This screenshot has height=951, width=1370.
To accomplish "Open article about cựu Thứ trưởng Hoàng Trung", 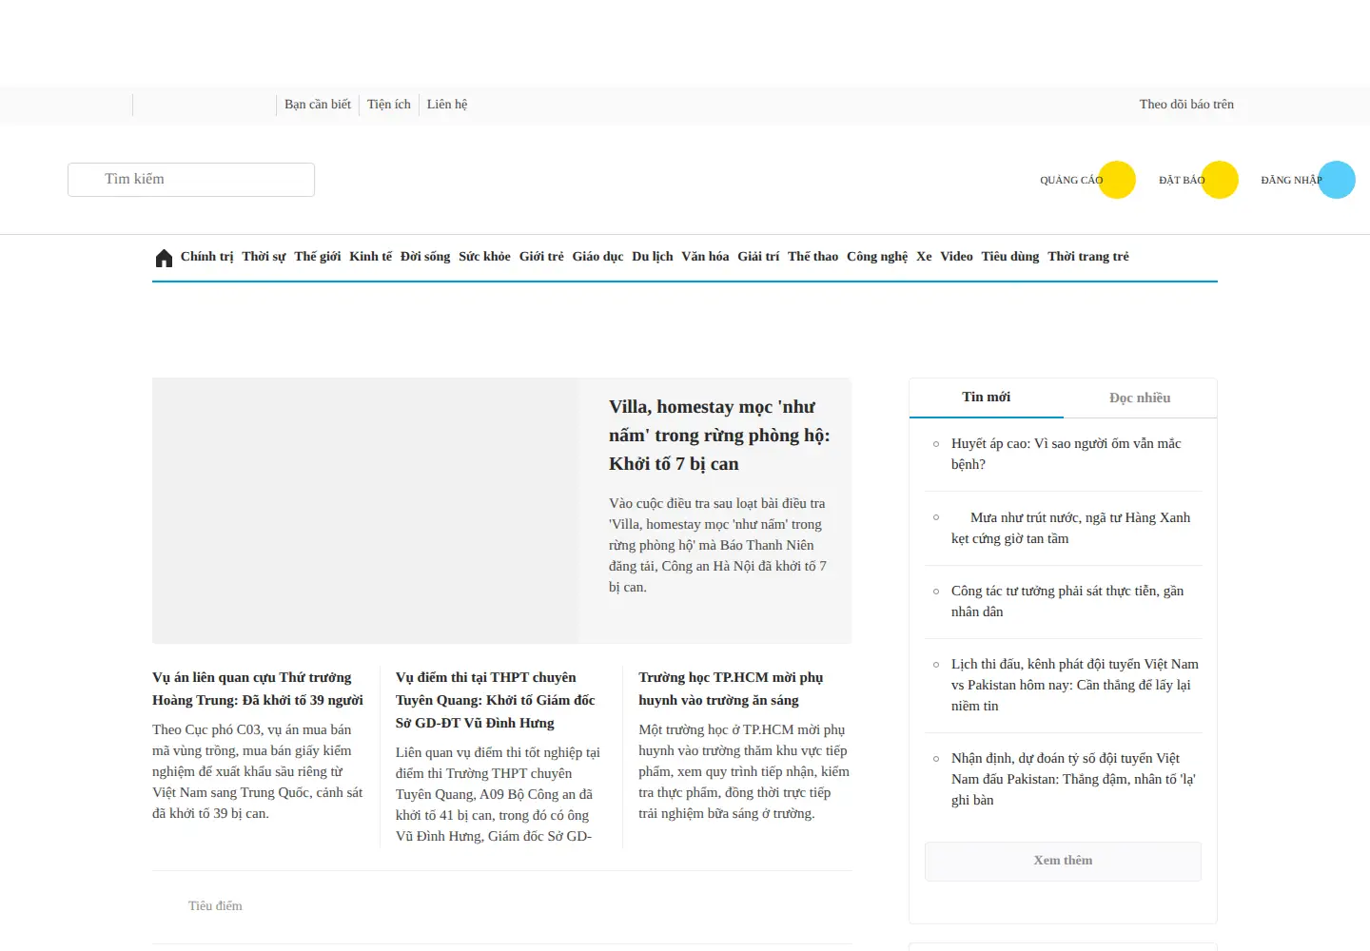I will 258,689.
